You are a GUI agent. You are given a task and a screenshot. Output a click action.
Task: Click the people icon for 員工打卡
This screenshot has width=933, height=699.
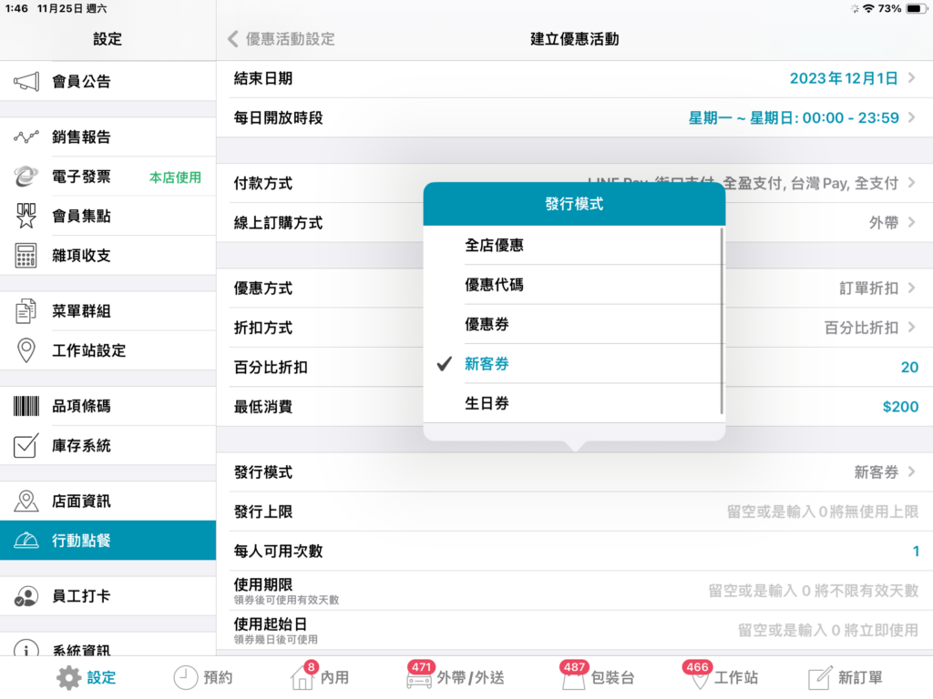click(x=26, y=596)
